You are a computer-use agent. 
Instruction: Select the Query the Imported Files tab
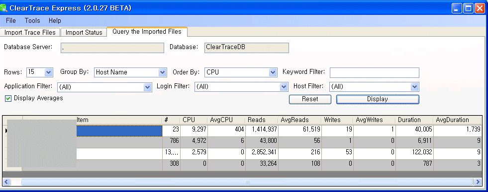[x=147, y=32]
